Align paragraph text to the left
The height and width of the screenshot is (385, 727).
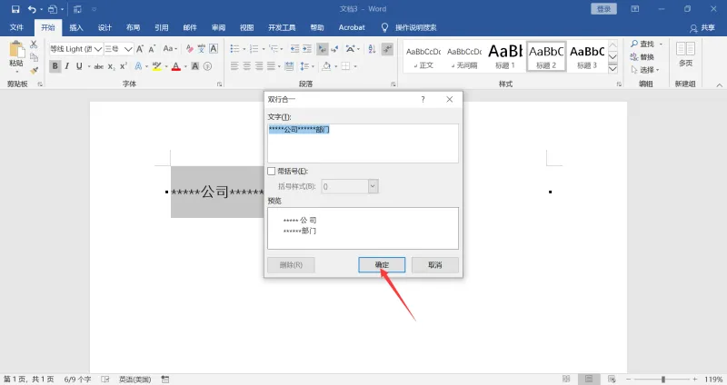point(234,66)
